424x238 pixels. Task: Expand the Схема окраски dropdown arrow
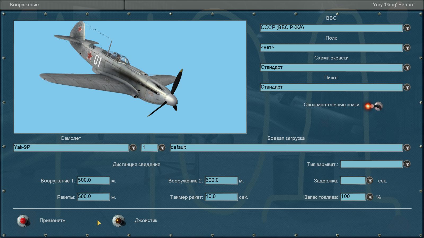407,67
